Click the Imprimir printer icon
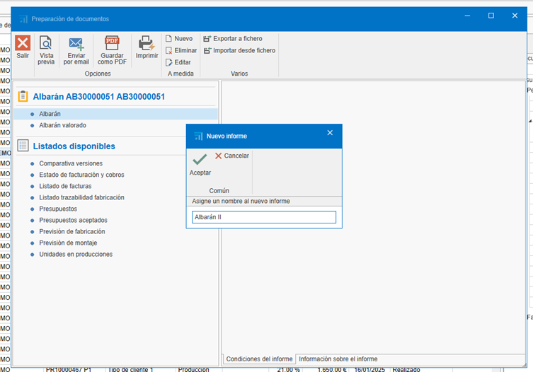The width and height of the screenshot is (533, 372). coord(147,43)
